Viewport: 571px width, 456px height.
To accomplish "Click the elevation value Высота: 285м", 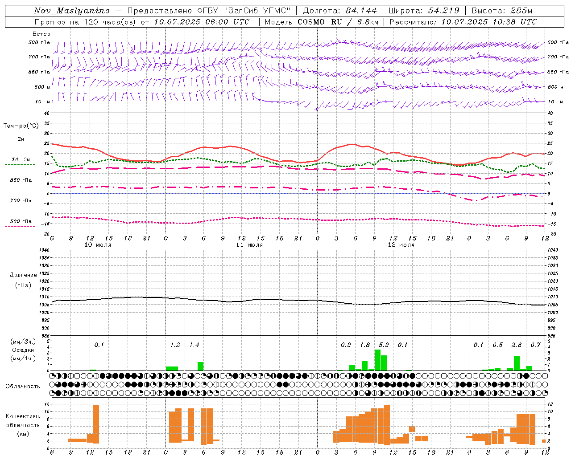I will (x=502, y=11).
